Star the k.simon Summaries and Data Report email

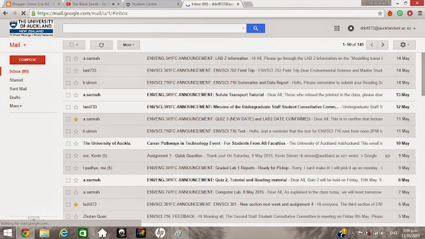tap(76, 82)
